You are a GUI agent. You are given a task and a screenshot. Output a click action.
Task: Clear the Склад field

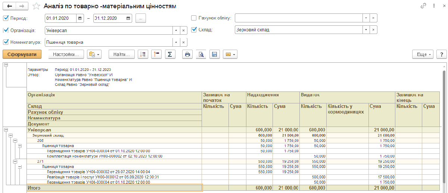pos(374,30)
